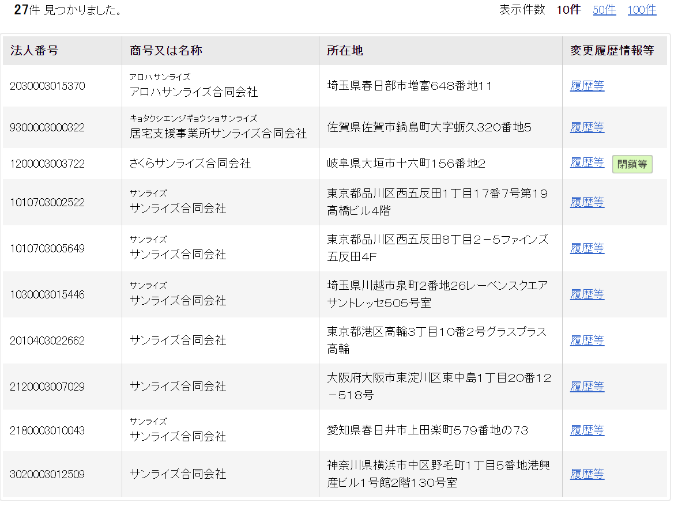The height and width of the screenshot is (511, 678).
Task: Click the name アロハサンライズ合同会社
Action: [194, 92]
